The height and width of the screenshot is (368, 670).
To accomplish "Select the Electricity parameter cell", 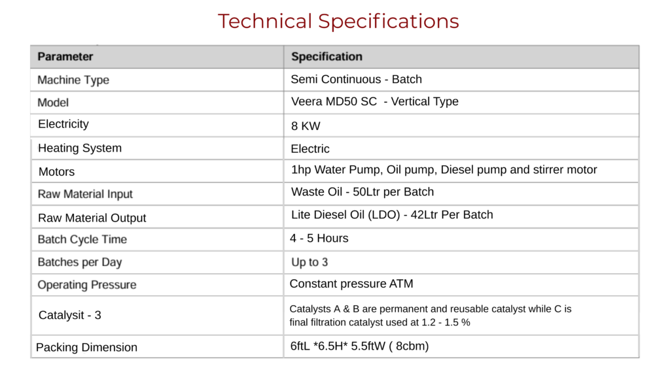I will [63, 124].
